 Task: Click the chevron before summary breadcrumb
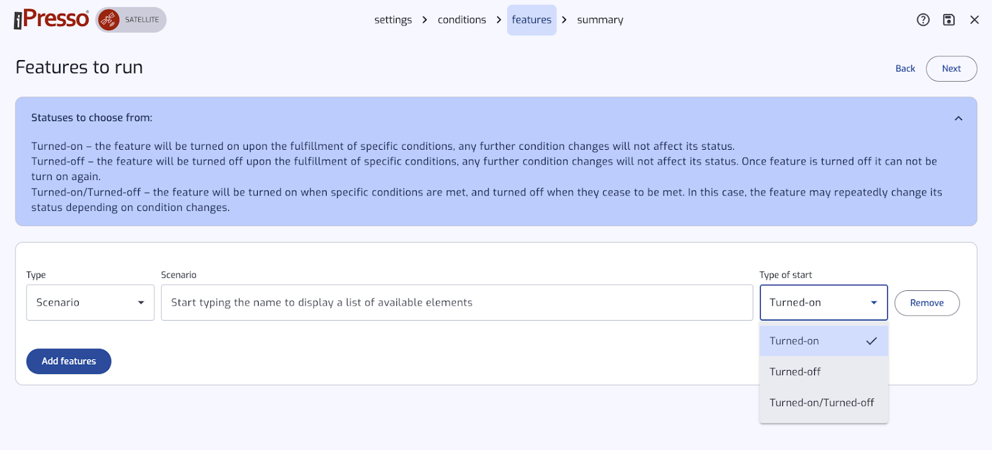(564, 20)
